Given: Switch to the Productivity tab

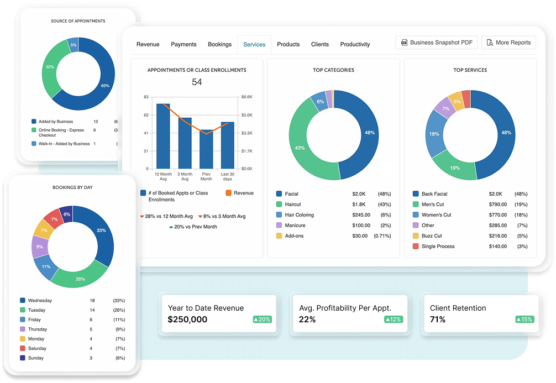Looking at the screenshot, I should coord(355,44).
